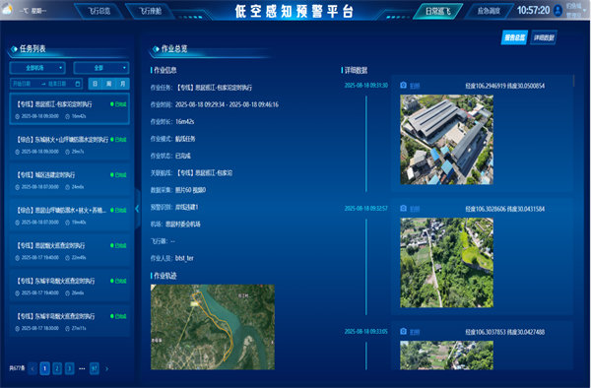Click the 详细数据 view button

pos(544,37)
